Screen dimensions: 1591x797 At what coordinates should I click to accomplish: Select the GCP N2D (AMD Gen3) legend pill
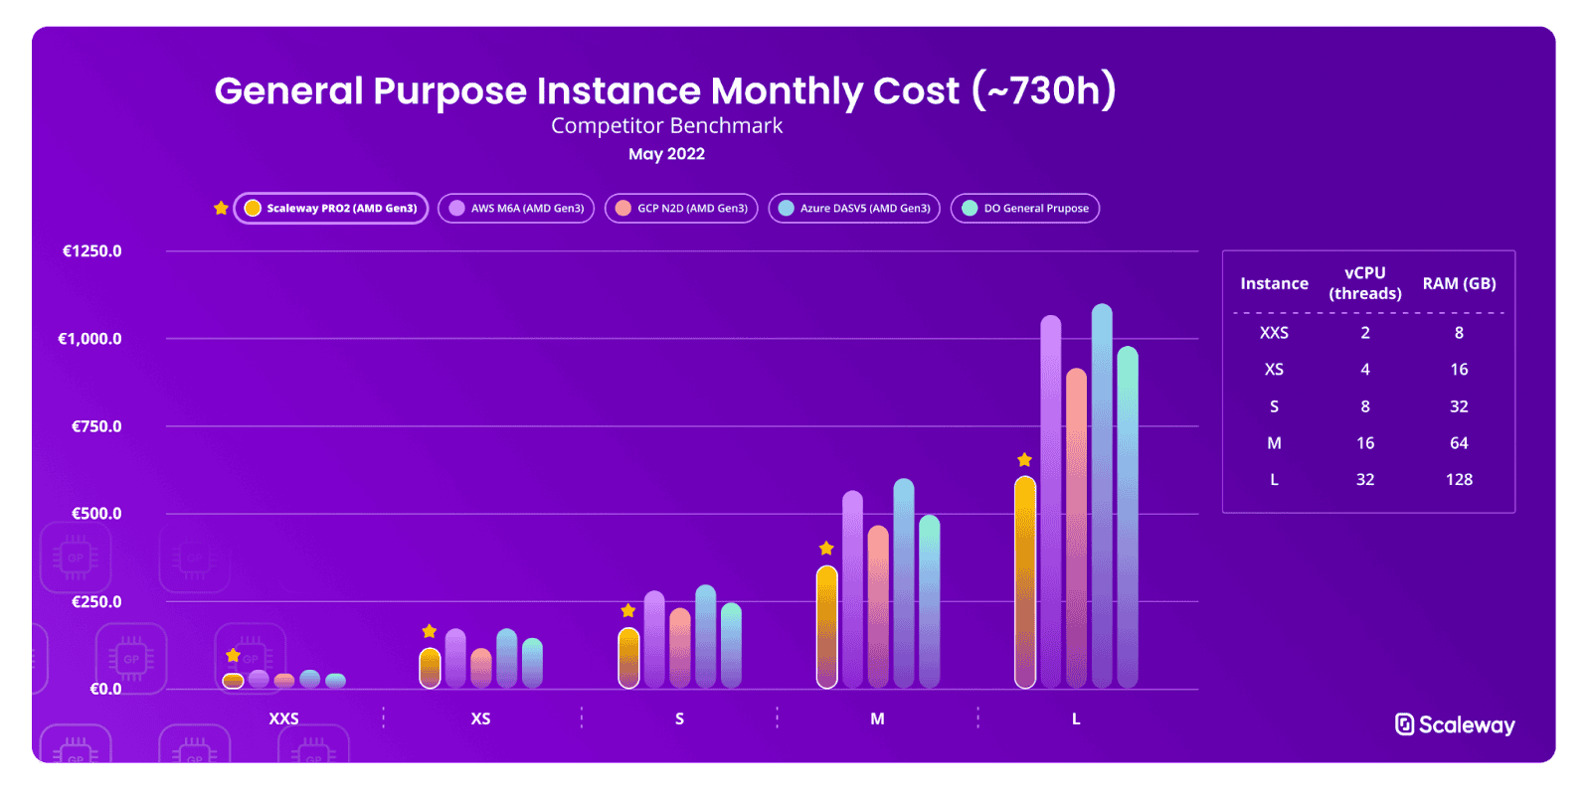tap(681, 208)
